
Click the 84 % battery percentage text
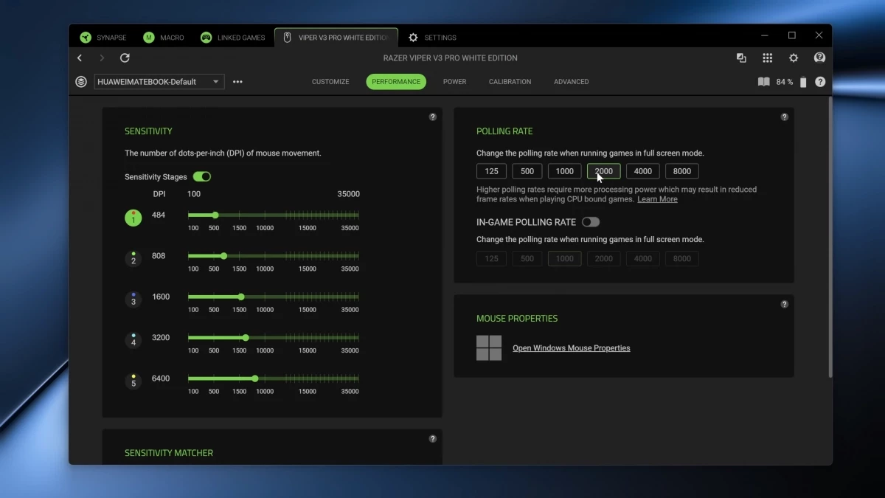[x=785, y=82]
